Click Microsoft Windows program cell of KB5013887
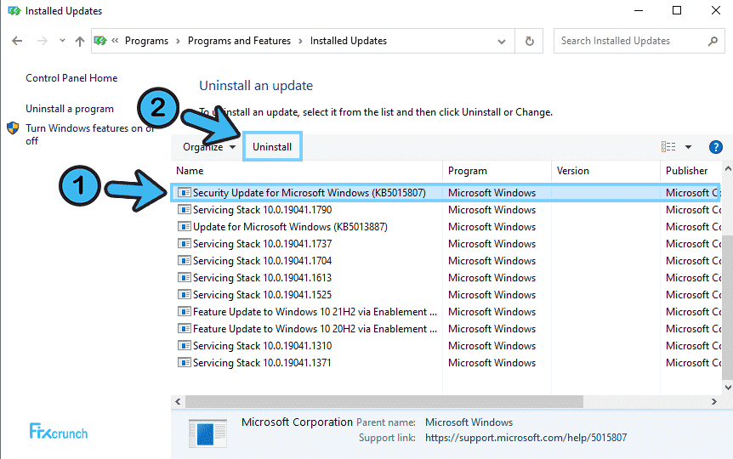The height and width of the screenshot is (459, 733). (x=492, y=227)
